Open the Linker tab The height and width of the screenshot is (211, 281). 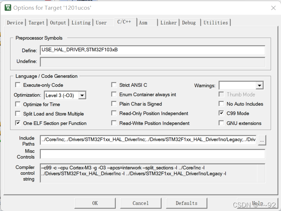point(169,23)
